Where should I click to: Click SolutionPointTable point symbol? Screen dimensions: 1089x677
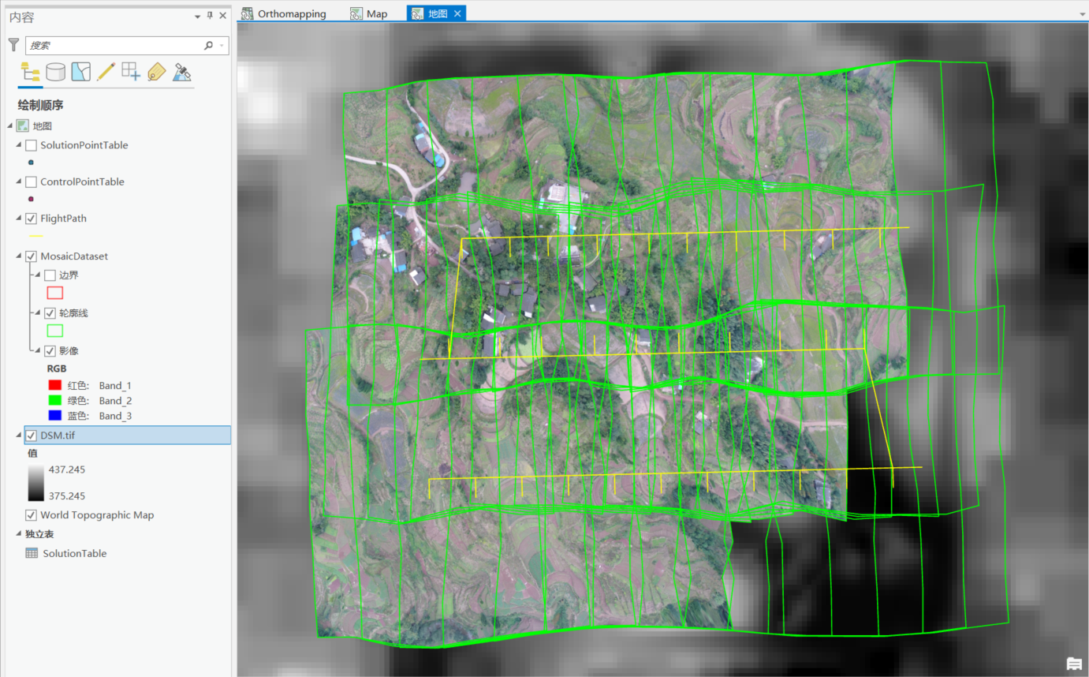click(x=31, y=163)
